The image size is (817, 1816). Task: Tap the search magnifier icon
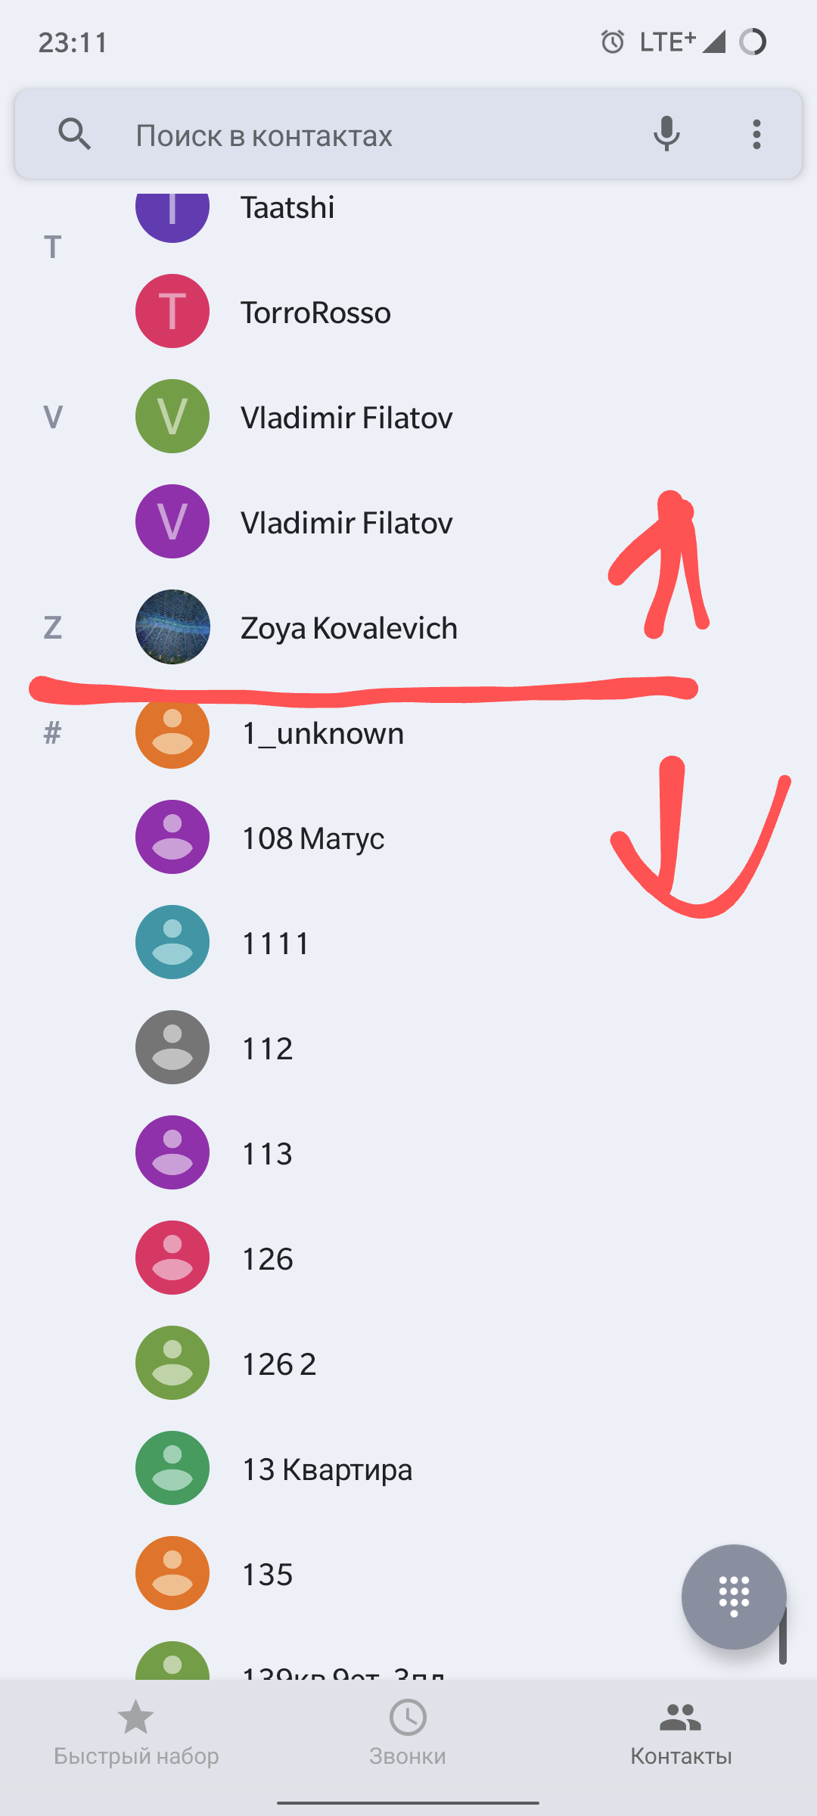pyautogui.click(x=74, y=134)
